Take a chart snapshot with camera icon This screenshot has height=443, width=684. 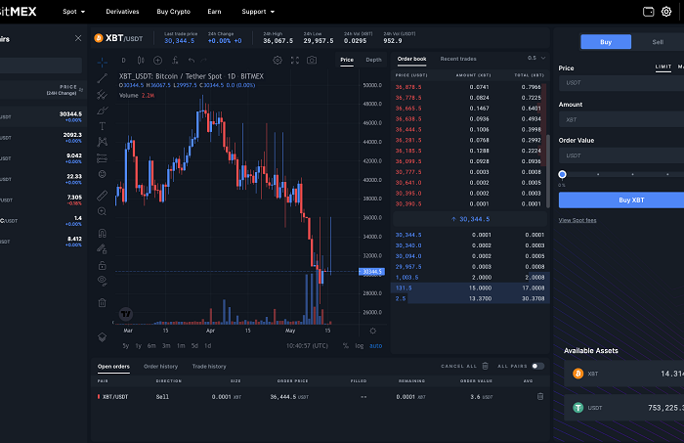[x=311, y=61]
